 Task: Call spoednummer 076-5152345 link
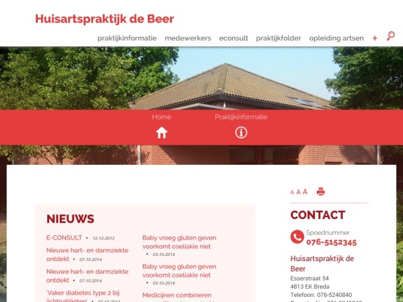[x=331, y=242]
